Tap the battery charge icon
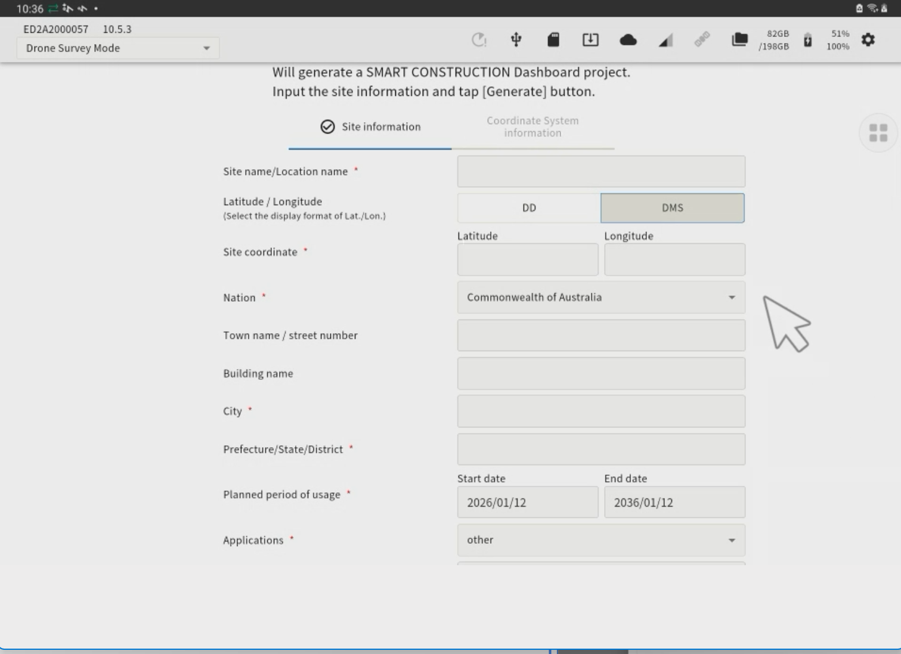The image size is (901, 654). click(807, 40)
